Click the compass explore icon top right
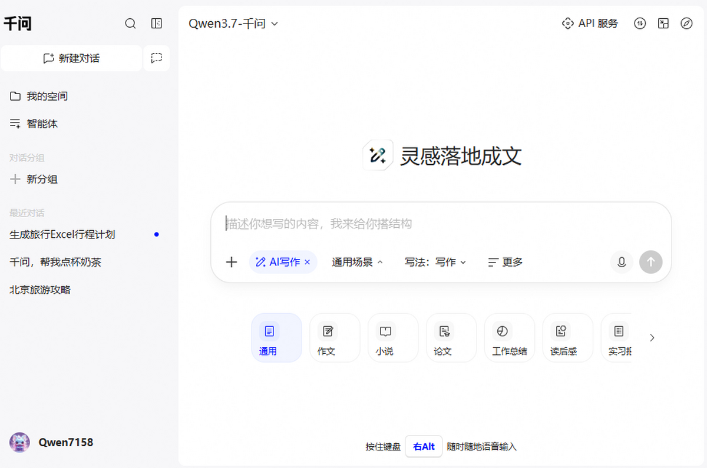 (686, 24)
